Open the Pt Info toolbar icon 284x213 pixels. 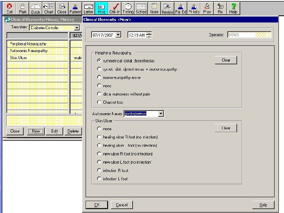[194, 9]
